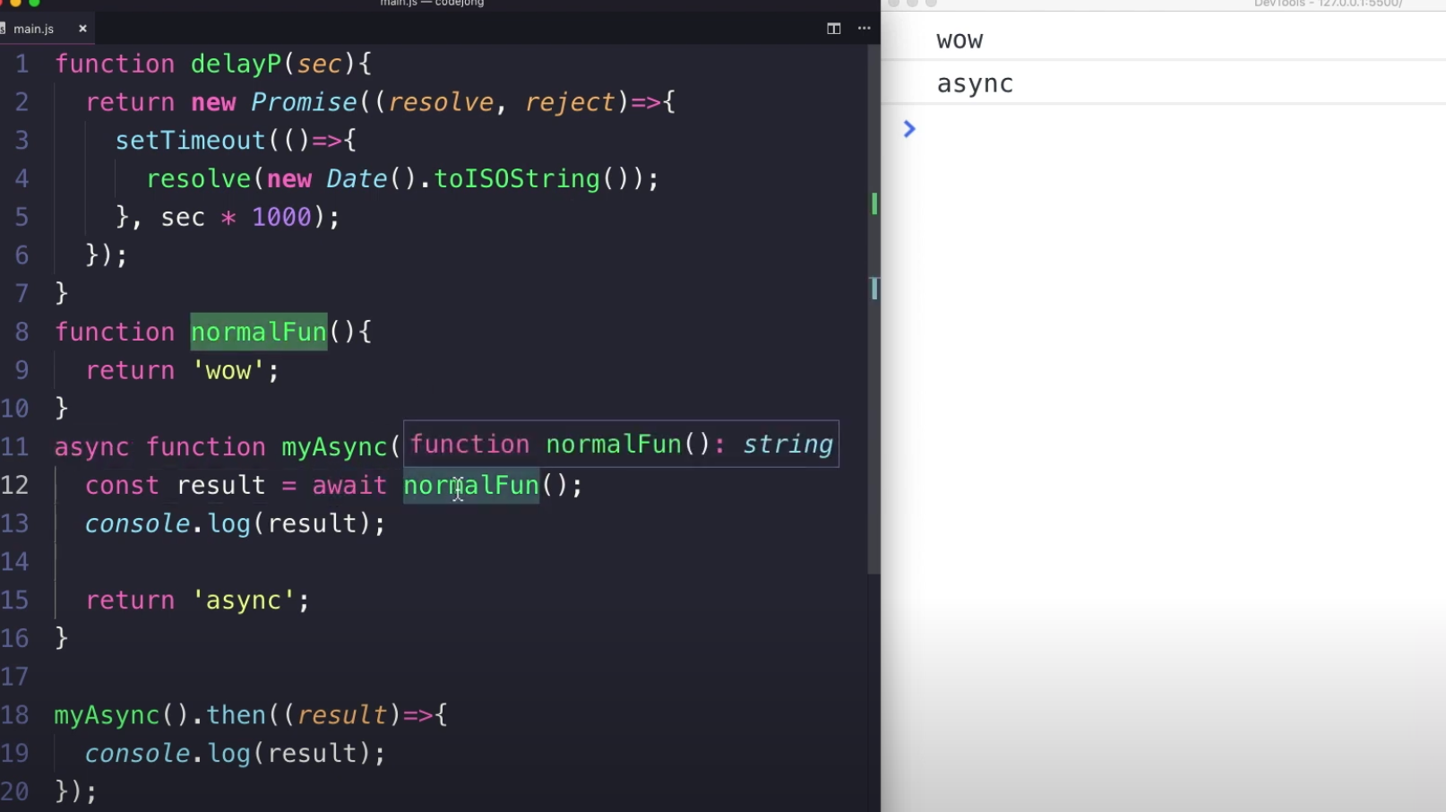
Task: Click the normalFun hover tooltip
Action: click(x=621, y=444)
